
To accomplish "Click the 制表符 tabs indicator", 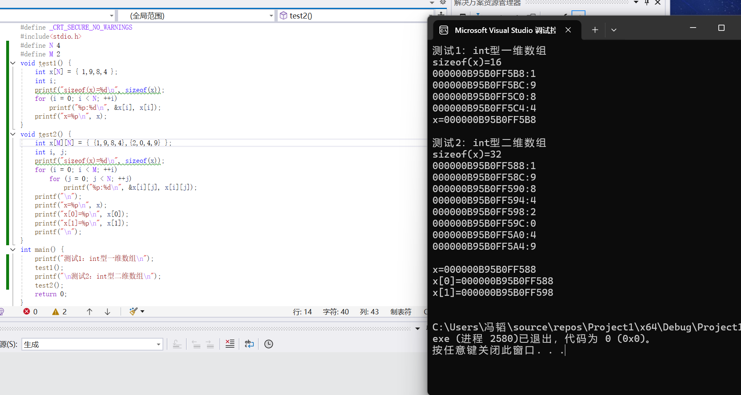I will click(401, 312).
